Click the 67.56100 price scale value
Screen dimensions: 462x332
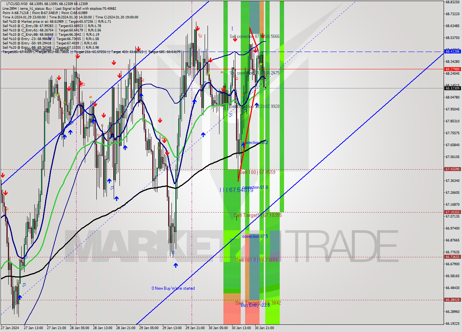click(x=452, y=157)
